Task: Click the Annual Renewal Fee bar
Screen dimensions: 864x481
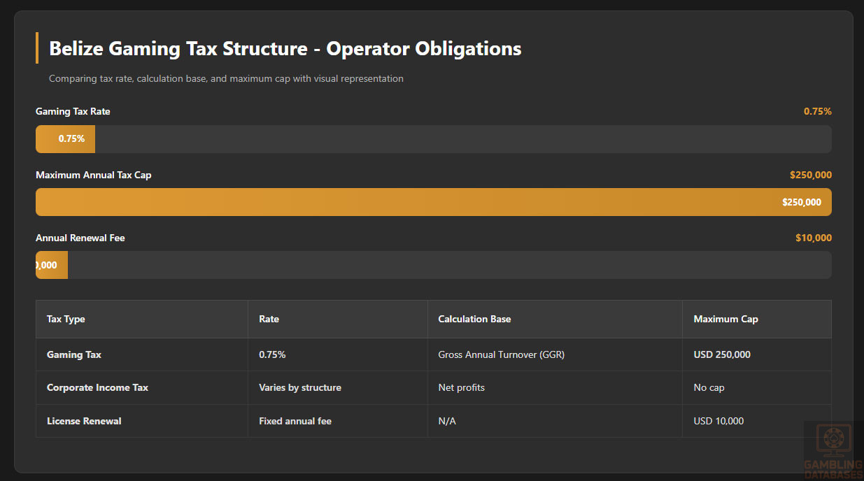Action: tap(433, 265)
